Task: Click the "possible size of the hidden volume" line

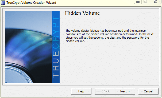Action: pyautogui.click(x=110, y=34)
